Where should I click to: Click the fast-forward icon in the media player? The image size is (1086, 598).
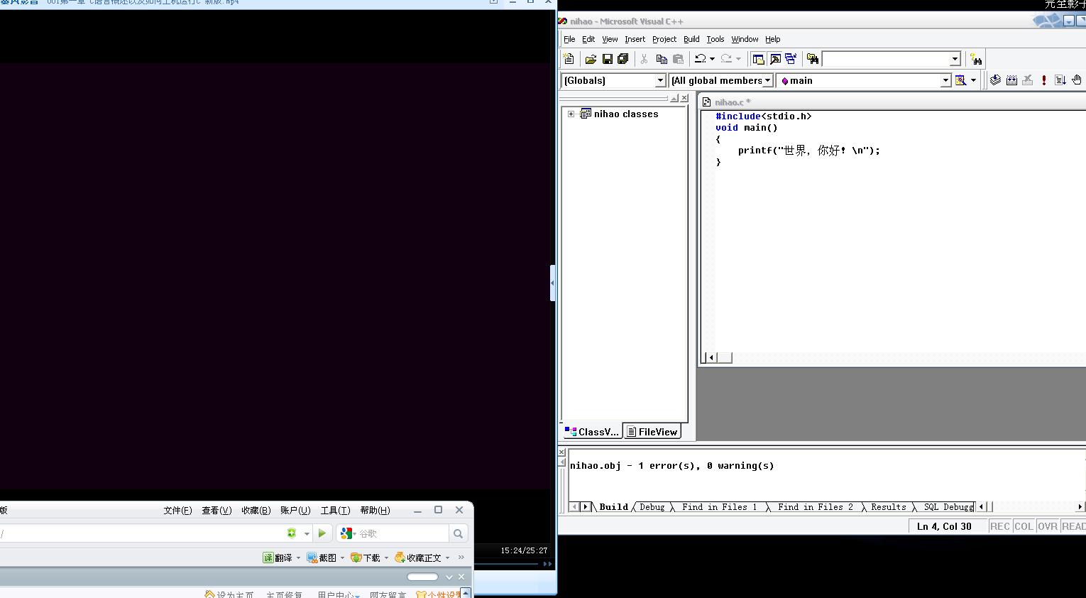[x=547, y=564]
